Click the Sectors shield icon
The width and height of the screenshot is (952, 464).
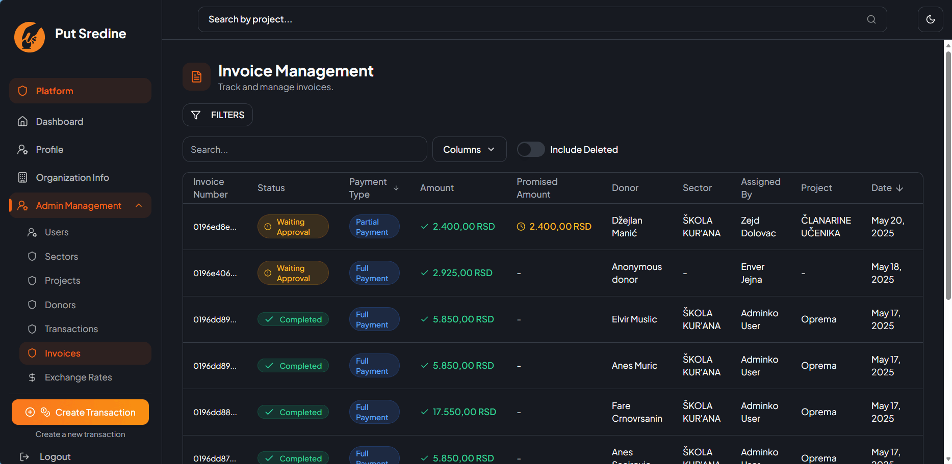click(32, 256)
